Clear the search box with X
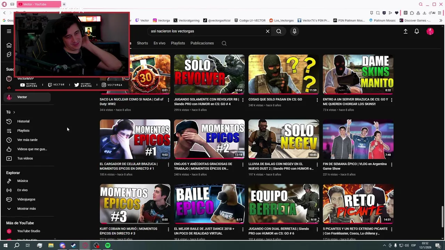This screenshot has width=445, height=250. (x=268, y=31)
